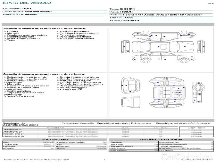Click the Pneumatico column header
216x162 pixels.
[55, 127]
